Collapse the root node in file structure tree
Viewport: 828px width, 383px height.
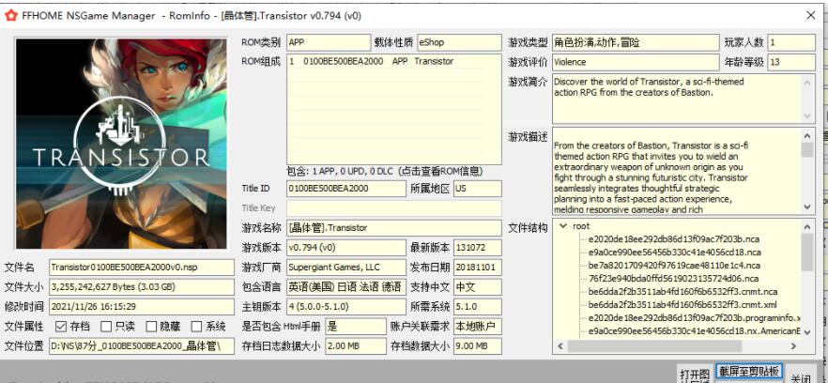tap(561, 226)
